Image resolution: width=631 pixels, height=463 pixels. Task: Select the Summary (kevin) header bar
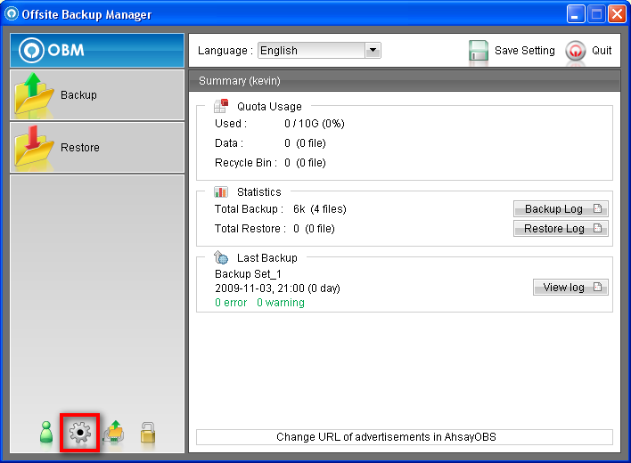tap(404, 81)
